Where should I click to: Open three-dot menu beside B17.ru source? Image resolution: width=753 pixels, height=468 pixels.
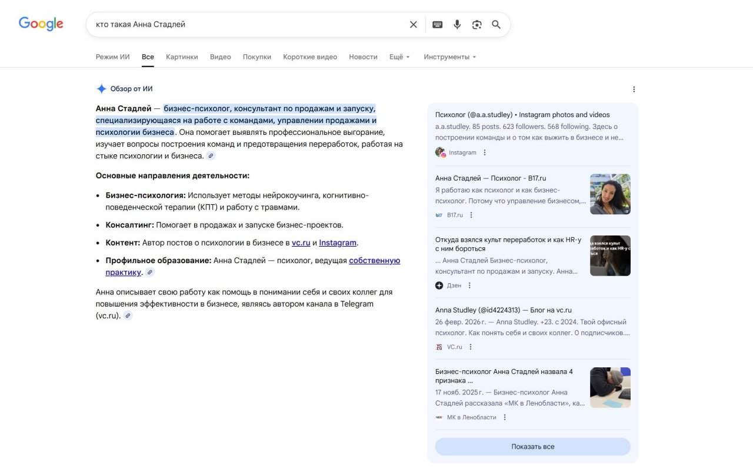[471, 215]
